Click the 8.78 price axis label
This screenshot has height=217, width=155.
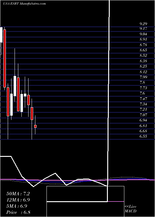(x=143, y=45)
